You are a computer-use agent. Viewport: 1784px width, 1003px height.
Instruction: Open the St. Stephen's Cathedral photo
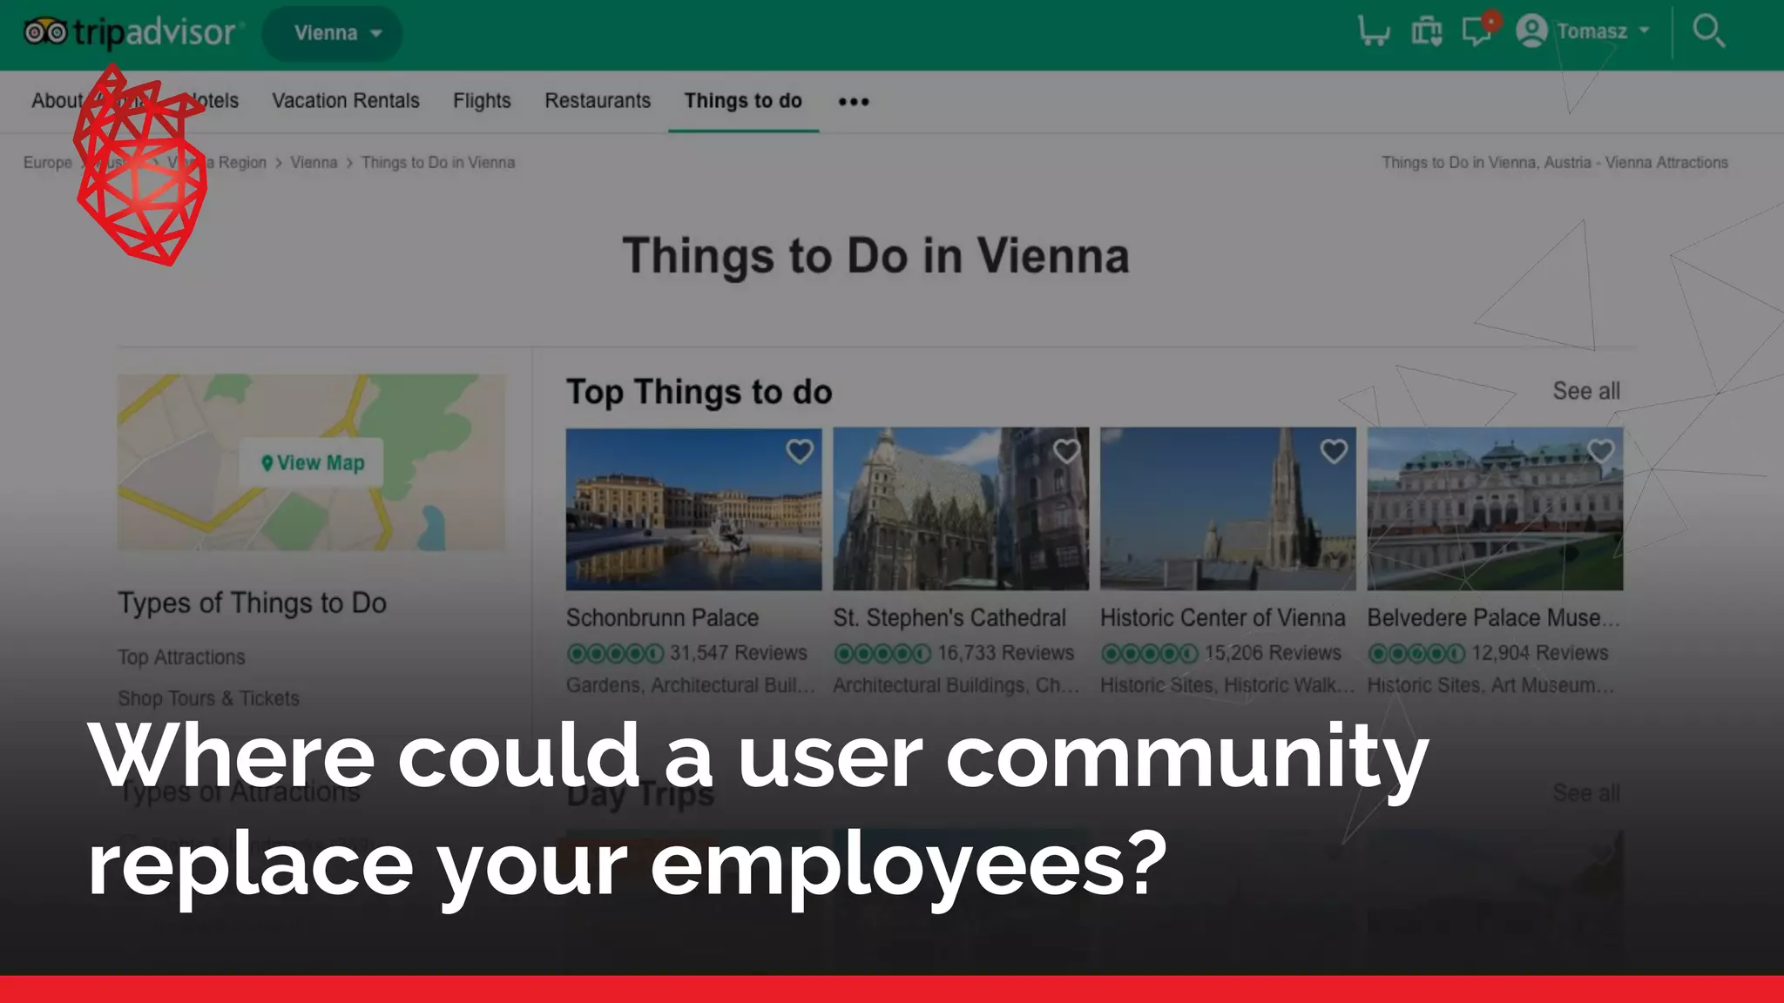click(961, 509)
